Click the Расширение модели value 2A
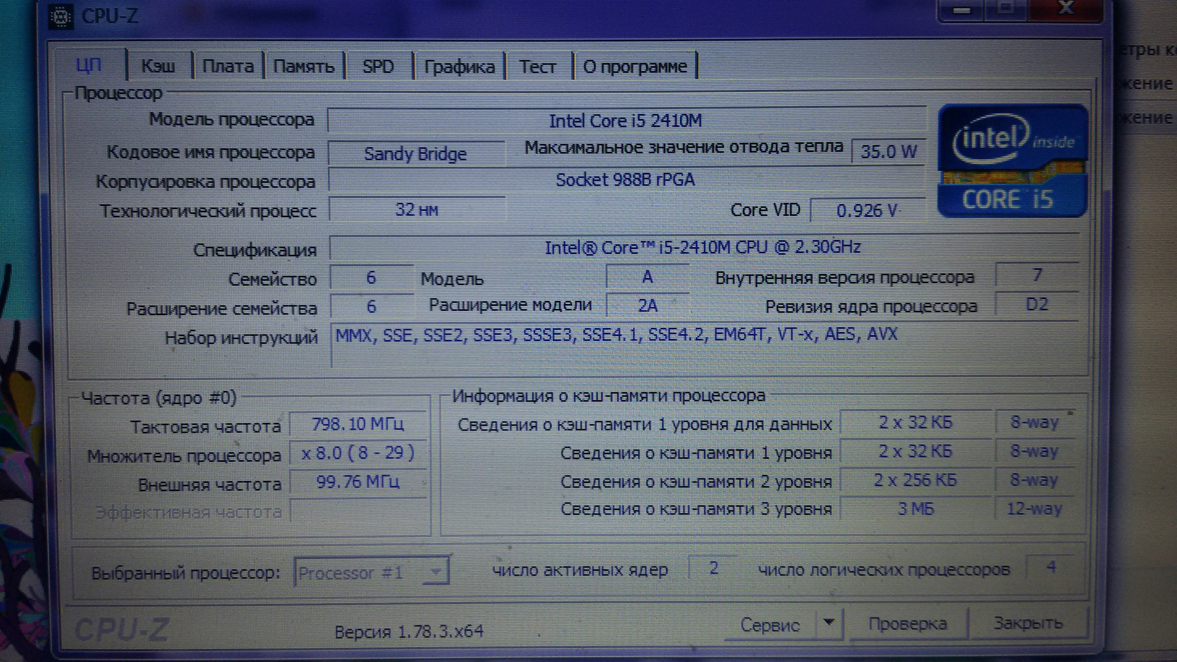The height and width of the screenshot is (662, 1177). [x=647, y=305]
